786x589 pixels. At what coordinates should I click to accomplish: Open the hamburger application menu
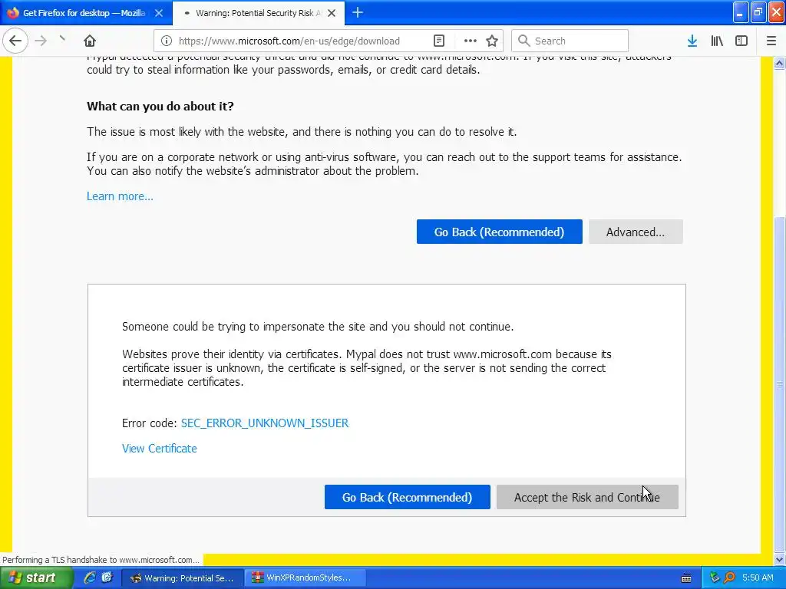[771, 41]
